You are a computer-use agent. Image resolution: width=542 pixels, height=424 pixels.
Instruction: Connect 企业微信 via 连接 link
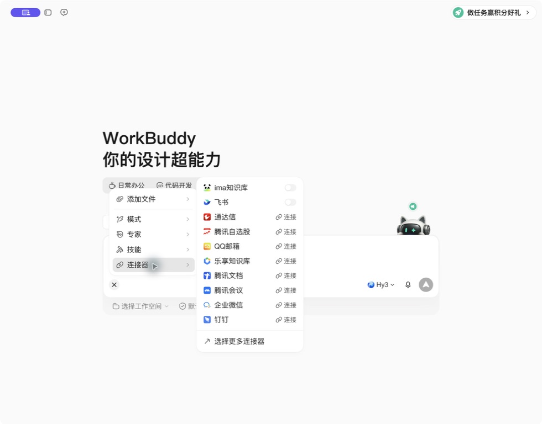tap(286, 305)
